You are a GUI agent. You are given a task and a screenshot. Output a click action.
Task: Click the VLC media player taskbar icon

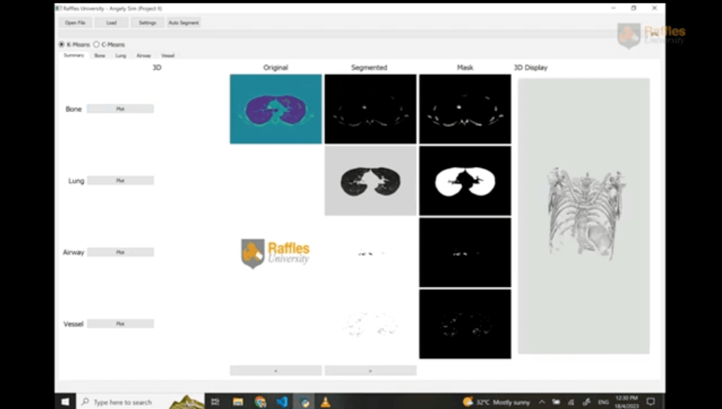pos(325,402)
